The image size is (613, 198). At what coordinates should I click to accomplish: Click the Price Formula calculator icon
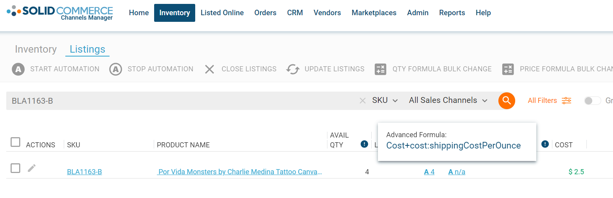508,69
